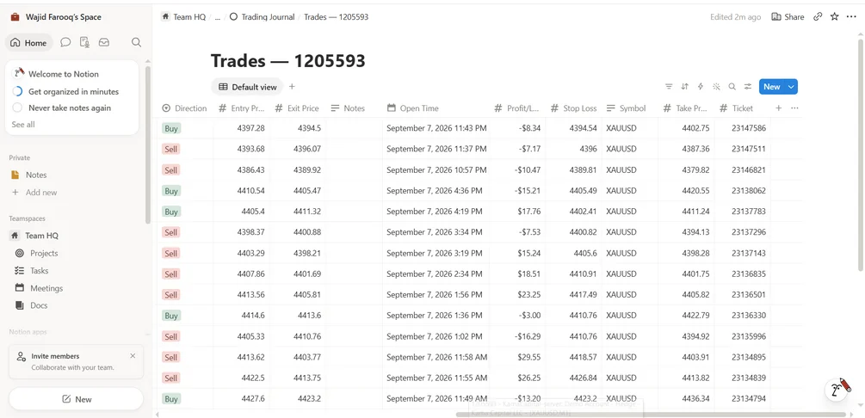Click the Sell tag for ticket 23147511
Viewport: 865px width, 418px height.
pyautogui.click(x=171, y=149)
